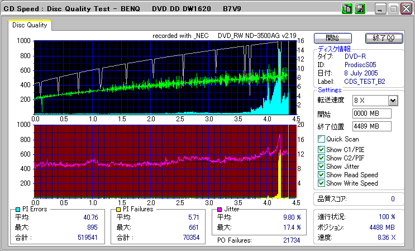Viewport: 415px width, 251px height.
Task: Minimize the CD Speed window
Action: pos(381,9)
